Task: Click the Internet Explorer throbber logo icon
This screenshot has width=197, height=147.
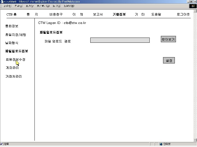Action: point(193,6)
